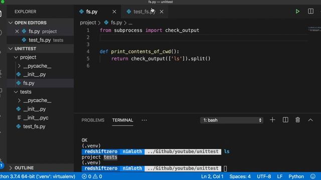321x180 pixels.
Task: Select the Python 3.7.4 interpreter in status bar
Action: pyautogui.click(x=38, y=176)
